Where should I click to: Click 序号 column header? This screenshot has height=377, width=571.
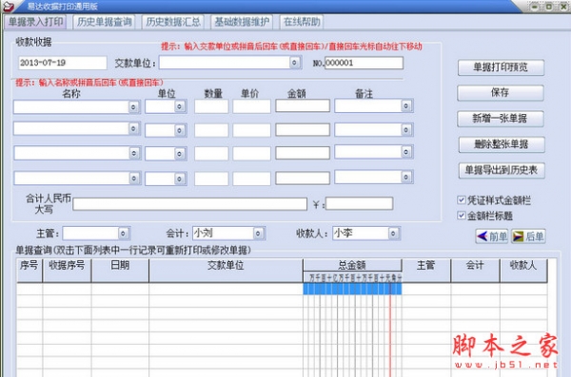(x=30, y=271)
